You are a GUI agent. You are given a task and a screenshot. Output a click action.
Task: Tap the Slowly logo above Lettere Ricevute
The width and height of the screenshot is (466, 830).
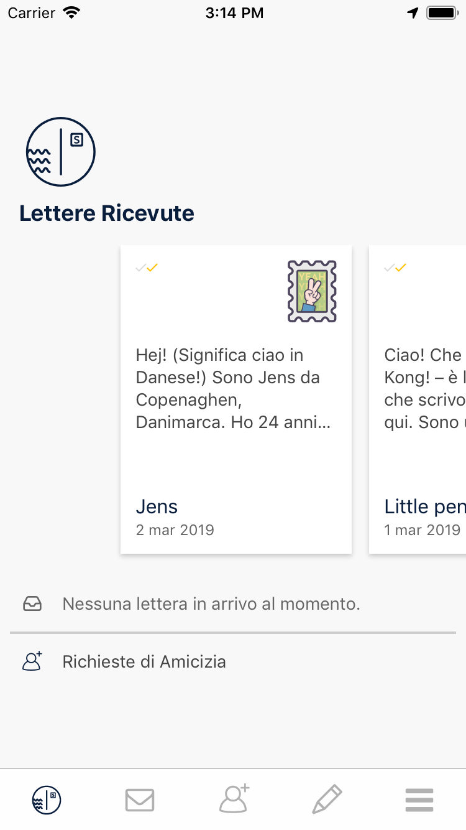click(60, 152)
